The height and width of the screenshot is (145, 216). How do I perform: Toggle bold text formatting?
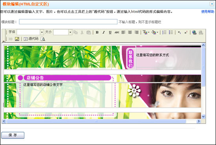[x=97, y=33]
